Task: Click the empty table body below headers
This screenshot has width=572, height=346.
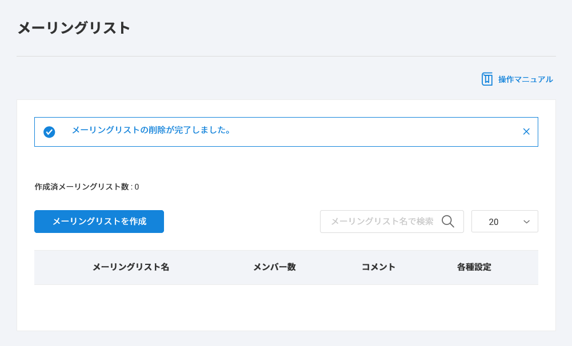Action: click(x=286, y=305)
